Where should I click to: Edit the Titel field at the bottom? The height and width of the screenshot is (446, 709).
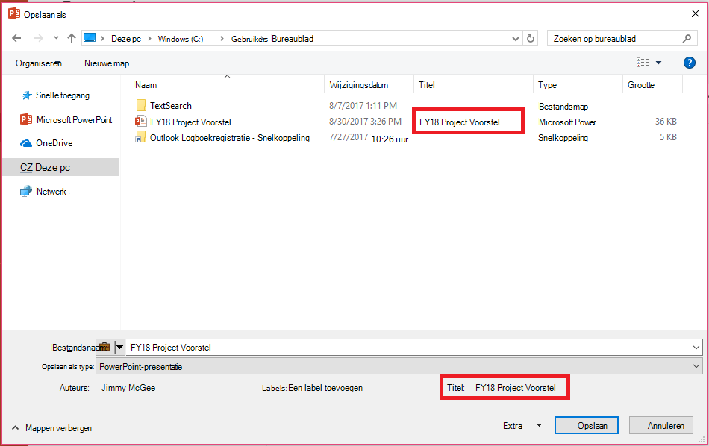pos(516,388)
